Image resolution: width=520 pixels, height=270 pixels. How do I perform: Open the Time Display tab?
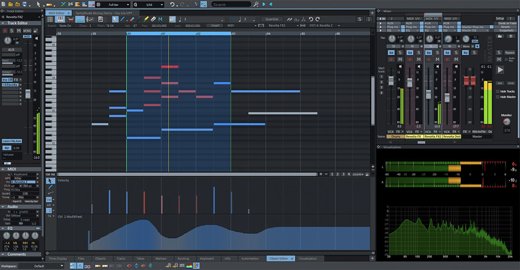(58, 258)
